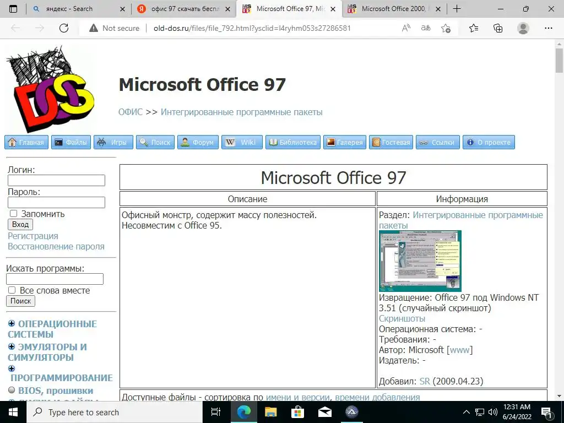Open the Регистрация link
The width and height of the screenshot is (564, 423).
[x=32, y=236]
